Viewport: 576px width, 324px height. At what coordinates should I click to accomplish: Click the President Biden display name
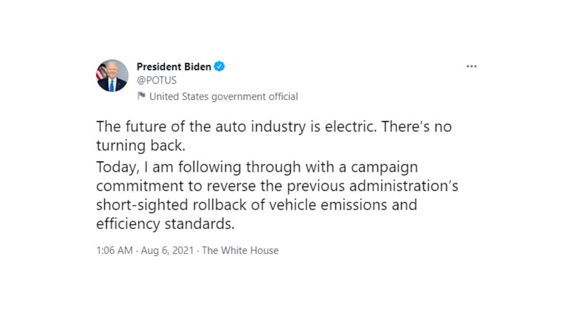point(174,67)
